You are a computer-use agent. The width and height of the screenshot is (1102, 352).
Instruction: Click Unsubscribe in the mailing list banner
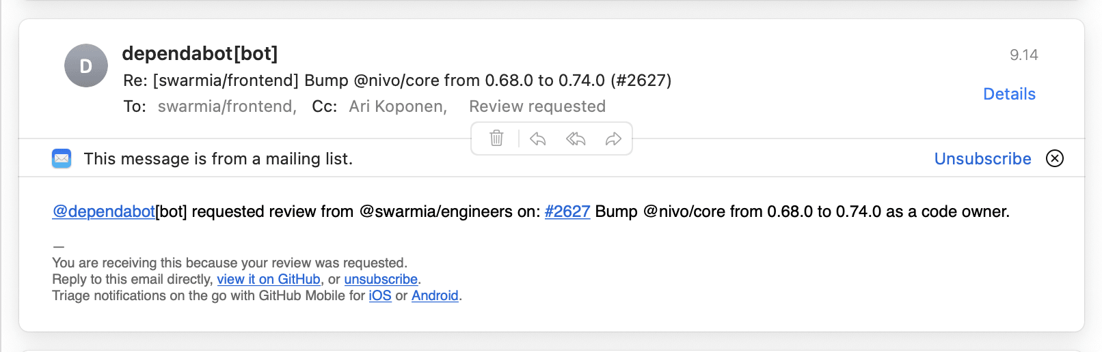coord(982,158)
